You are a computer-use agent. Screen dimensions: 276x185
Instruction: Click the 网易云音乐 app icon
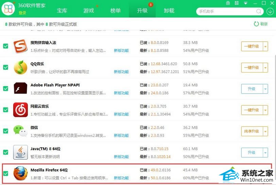(x=20, y=110)
